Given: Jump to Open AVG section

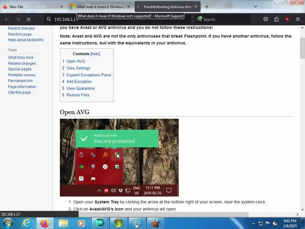Looking at the screenshot, I should click(x=76, y=61).
